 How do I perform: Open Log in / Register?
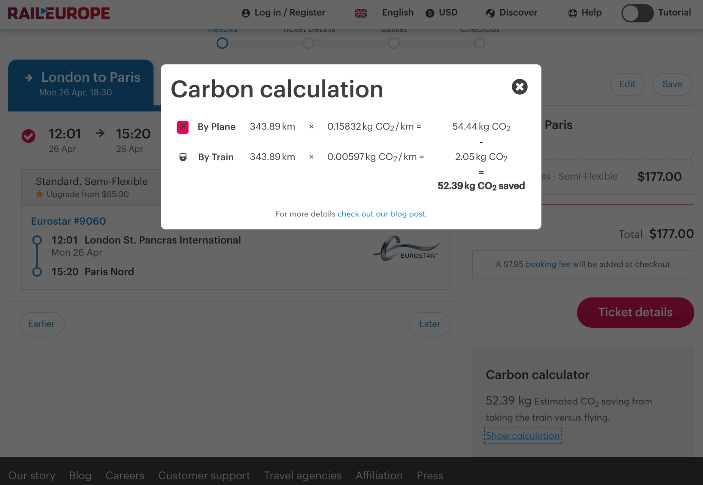(284, 13)
